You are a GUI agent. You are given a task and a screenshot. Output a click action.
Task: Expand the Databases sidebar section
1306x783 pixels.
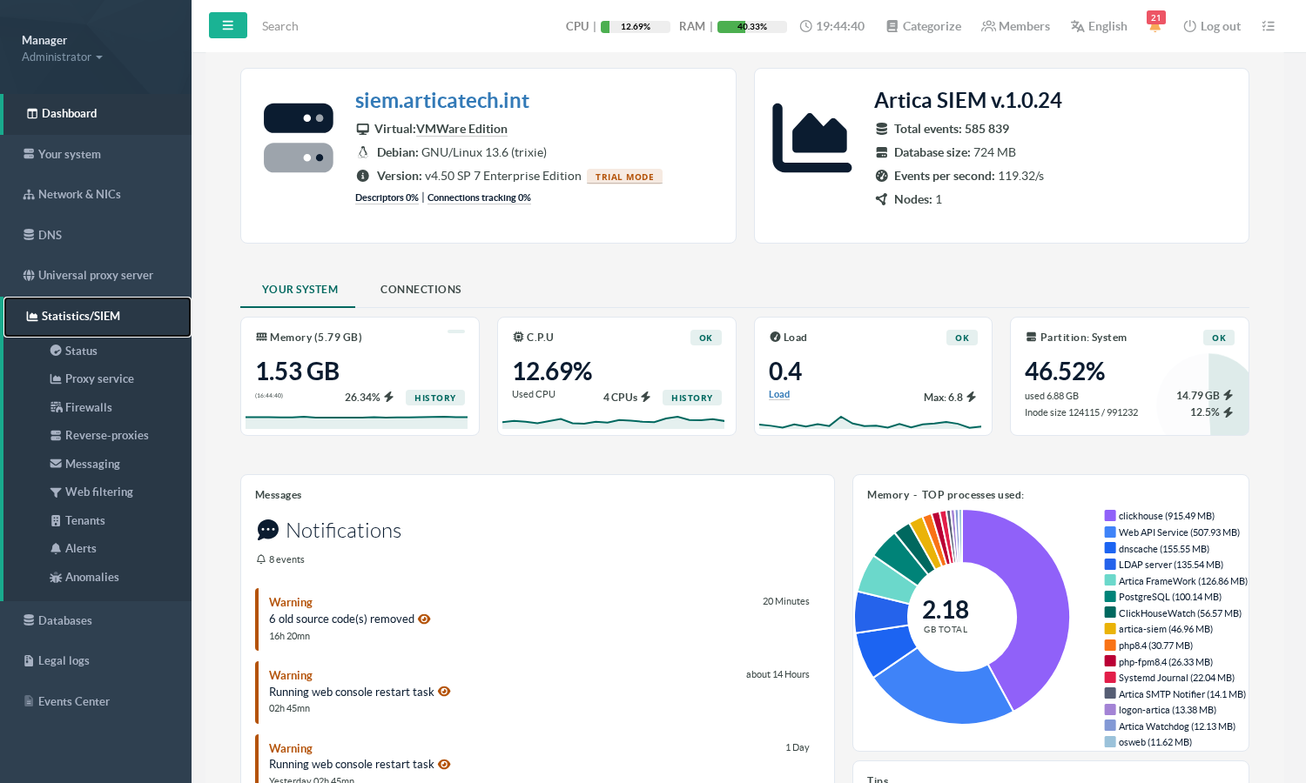coord(96,620)
